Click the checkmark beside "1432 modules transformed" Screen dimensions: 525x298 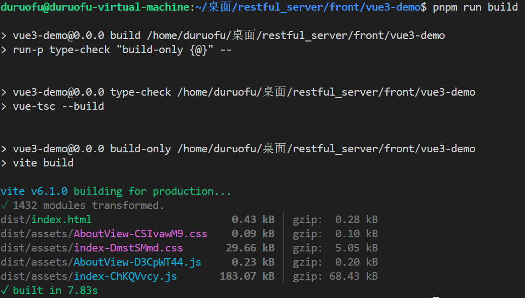pos(5,205)
